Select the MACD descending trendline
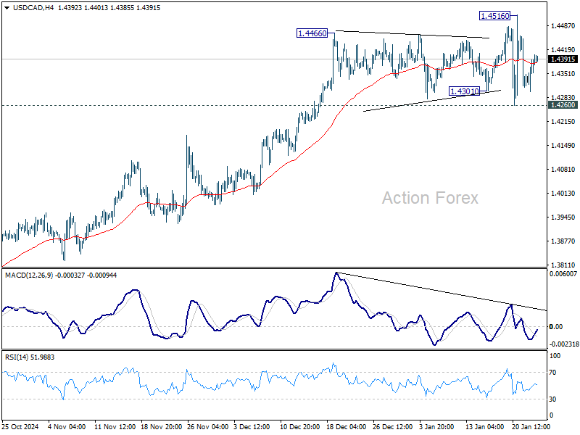Viewport: 580px width, 435px height. coord(441,291)
